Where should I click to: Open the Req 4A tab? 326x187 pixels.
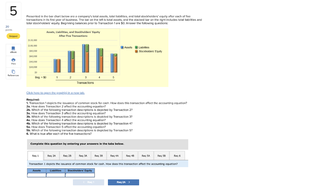114,155
